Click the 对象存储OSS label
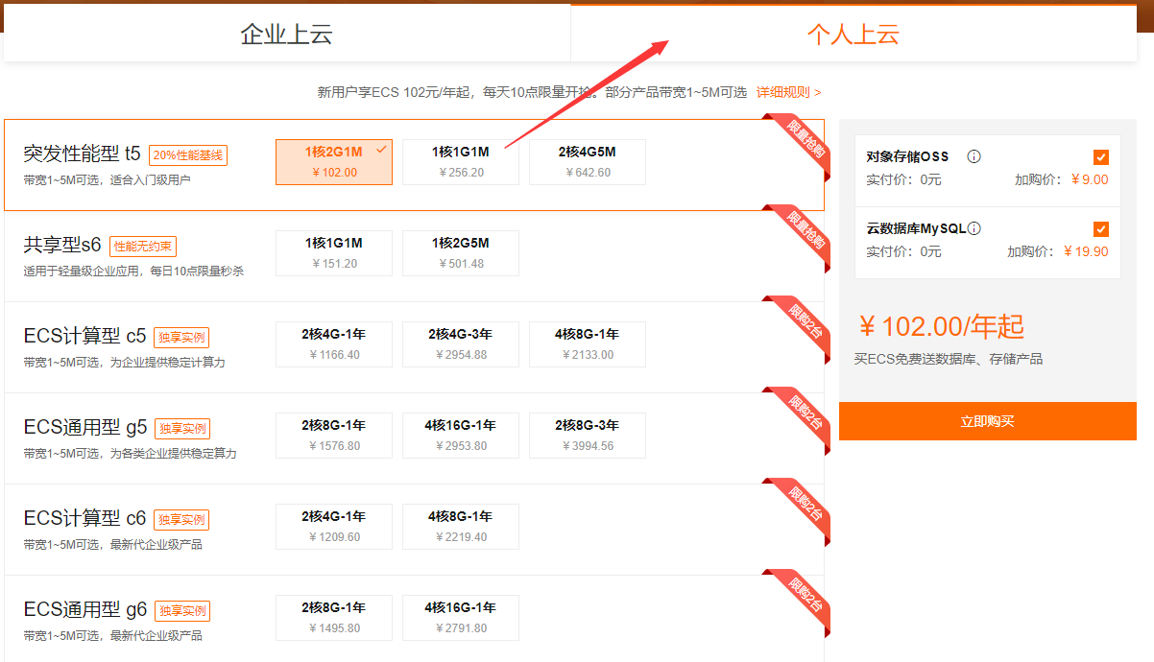The height and width of the screenshot is (662, 1154). tap(907, 156)
